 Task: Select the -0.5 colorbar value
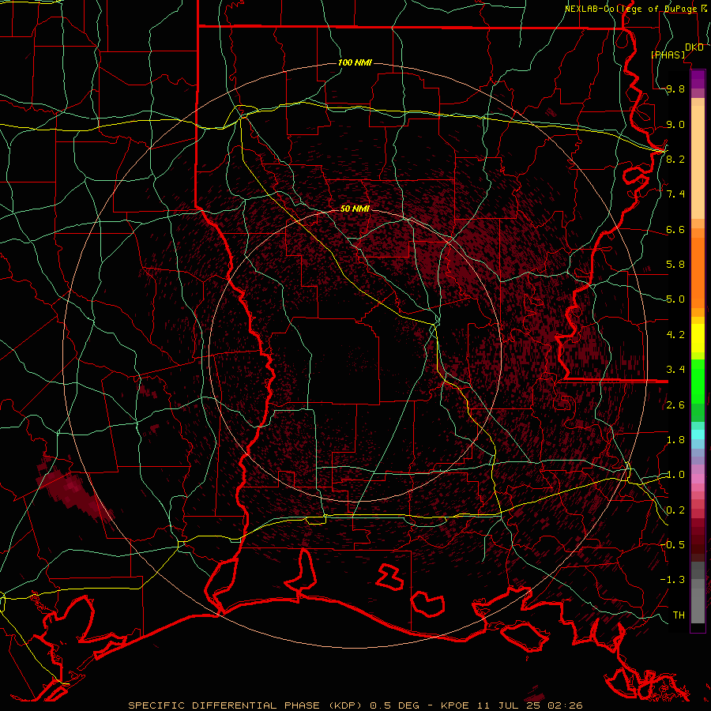(x=672, y=544)
